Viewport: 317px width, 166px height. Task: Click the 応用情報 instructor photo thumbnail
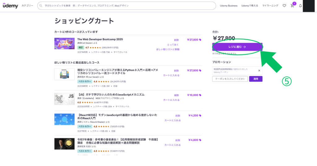coord(64,144)
